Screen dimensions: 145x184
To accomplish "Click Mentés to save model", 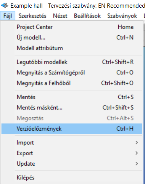I will [72, 97].
